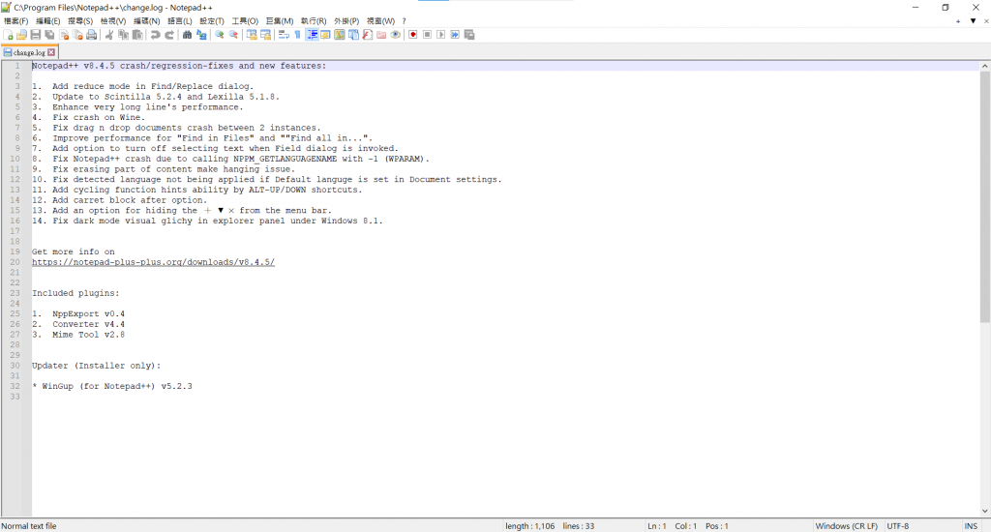The width and height of the screenshot is (991, 532).
Task: Click 'Windows (CR LF)' in status bar
Action: (846, 525)
